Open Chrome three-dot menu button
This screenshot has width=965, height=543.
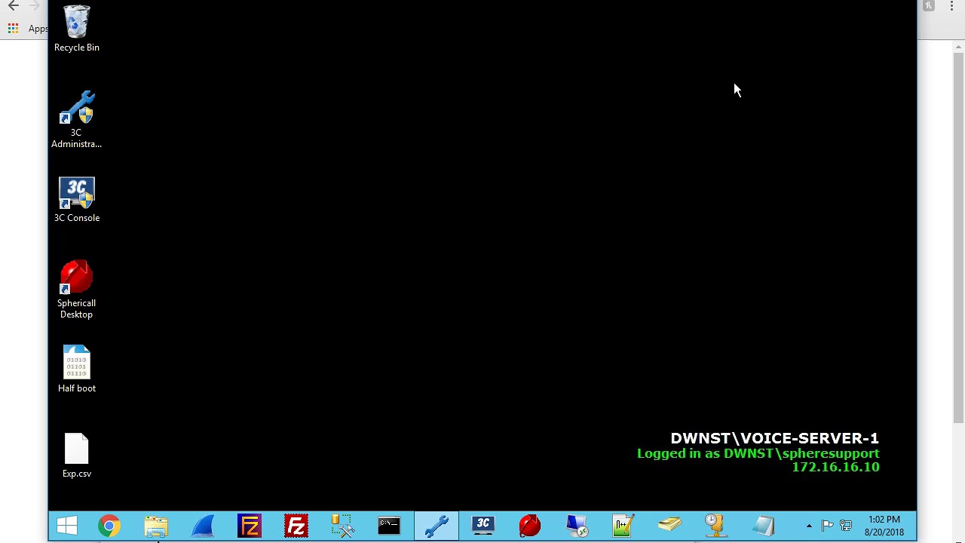point(952,6)
